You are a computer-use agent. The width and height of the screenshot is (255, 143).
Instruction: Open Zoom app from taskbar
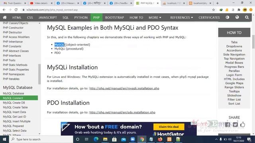tap(133, 139)
